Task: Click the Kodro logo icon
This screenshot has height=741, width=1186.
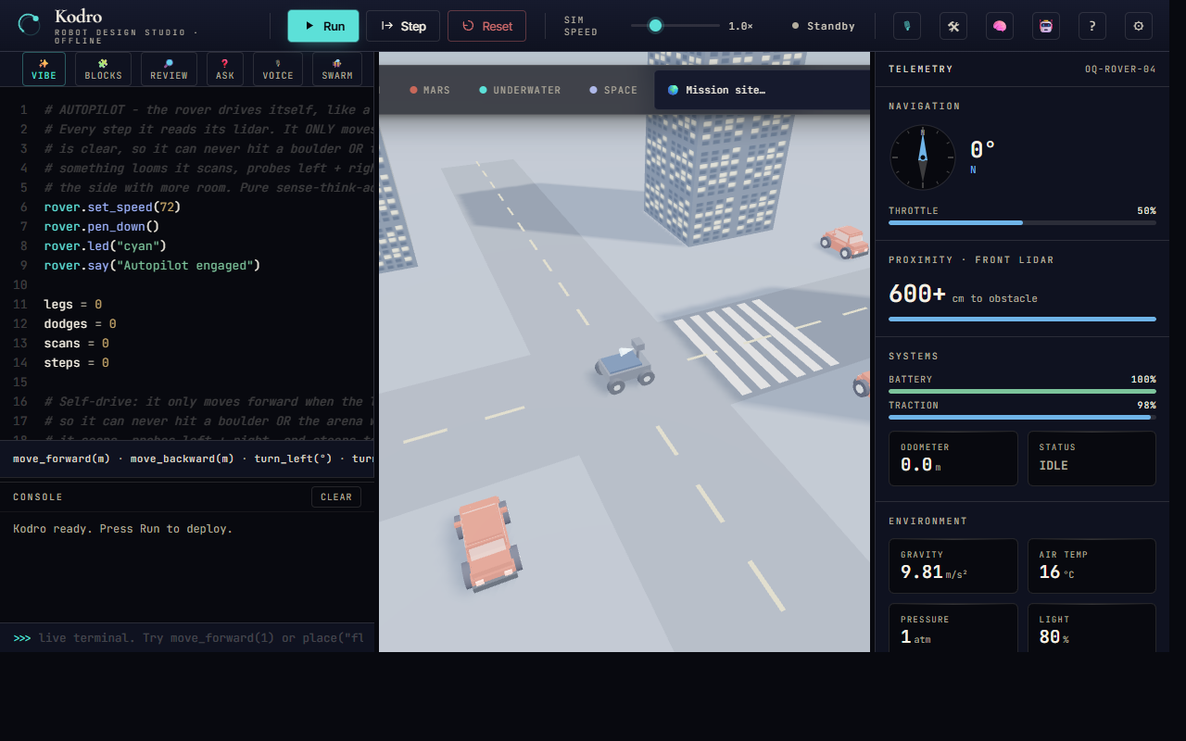Action: [30, 25]
